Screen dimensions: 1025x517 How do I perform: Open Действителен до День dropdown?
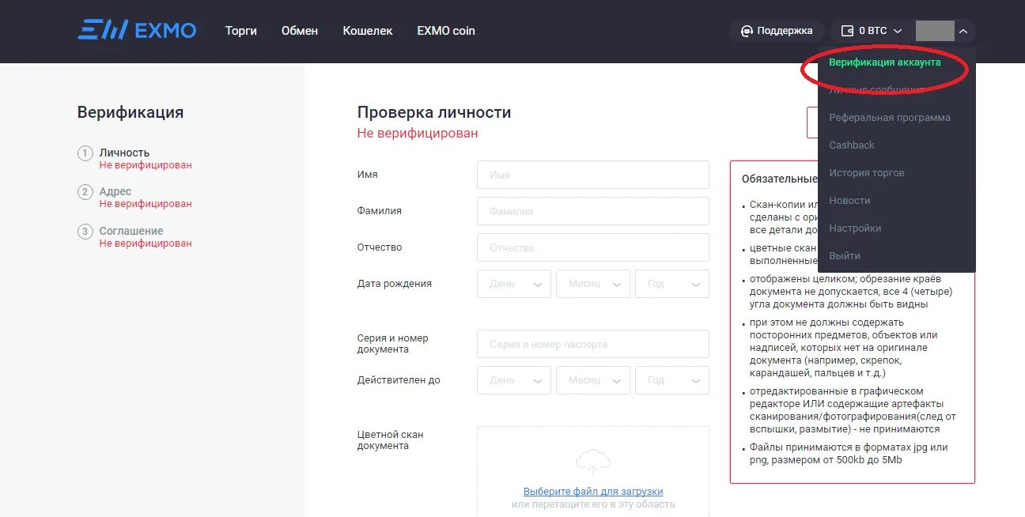click(514, 380)
